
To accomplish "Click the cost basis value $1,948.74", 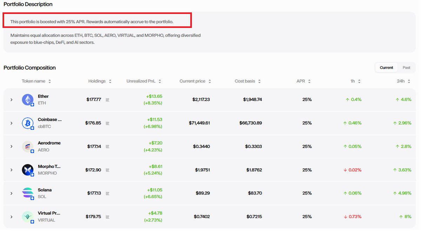I will 253,100.
